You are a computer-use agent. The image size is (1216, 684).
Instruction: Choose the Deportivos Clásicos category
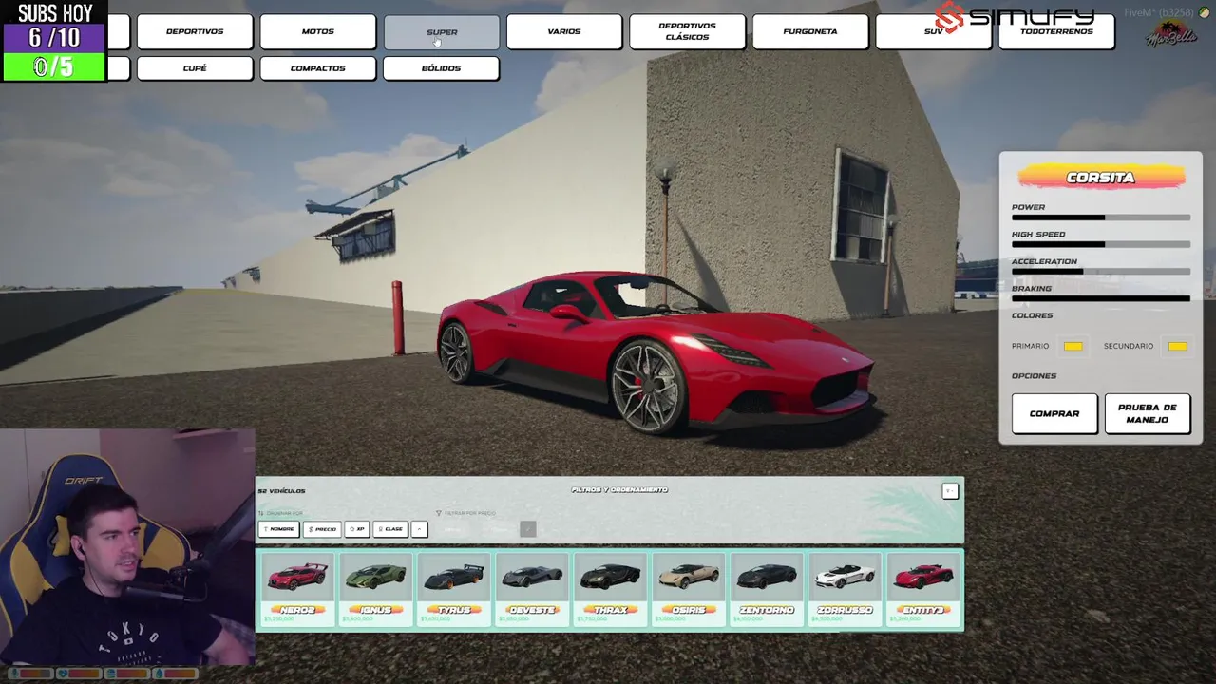tap(687, 31)
